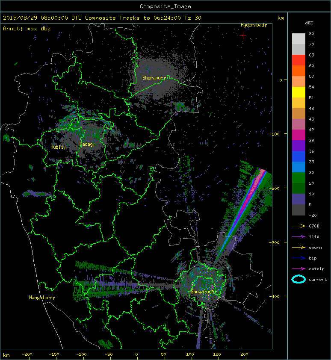
Task: Click the -200 tick label on the horizontal axis
Action: click(x=27, y=354)
